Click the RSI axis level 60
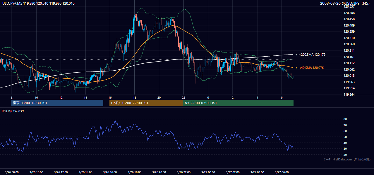 tap(345, 131)
